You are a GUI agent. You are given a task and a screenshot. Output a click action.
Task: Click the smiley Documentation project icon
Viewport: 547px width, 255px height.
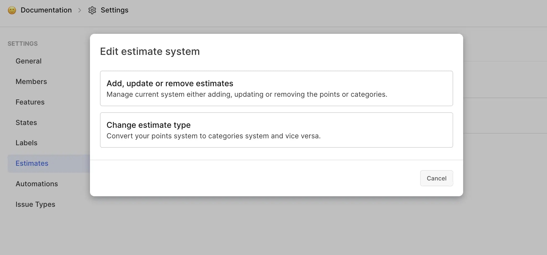pyautogui.click(x=12, y=10)
